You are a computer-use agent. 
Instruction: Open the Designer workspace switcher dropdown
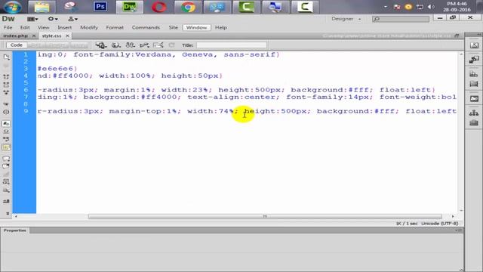tap(346, 19)
